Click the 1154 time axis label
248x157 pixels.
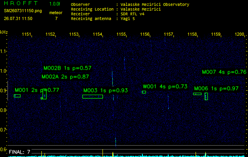[97, 34]
